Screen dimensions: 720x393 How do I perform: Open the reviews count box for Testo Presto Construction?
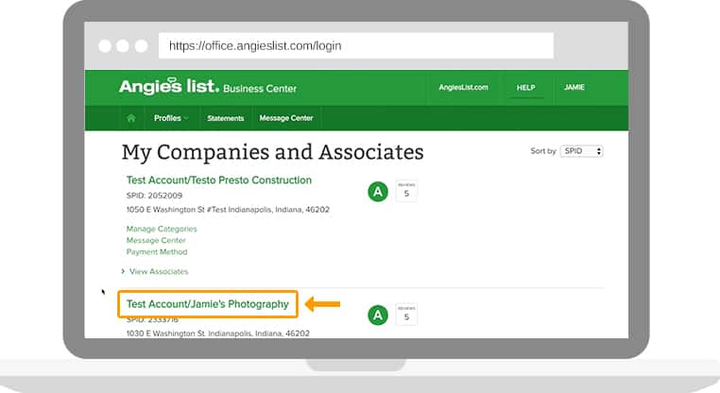click(406, 191)
